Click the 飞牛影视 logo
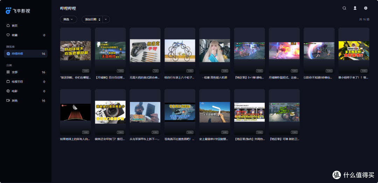Viewport: 378px width, 183px height. (17, 10)
